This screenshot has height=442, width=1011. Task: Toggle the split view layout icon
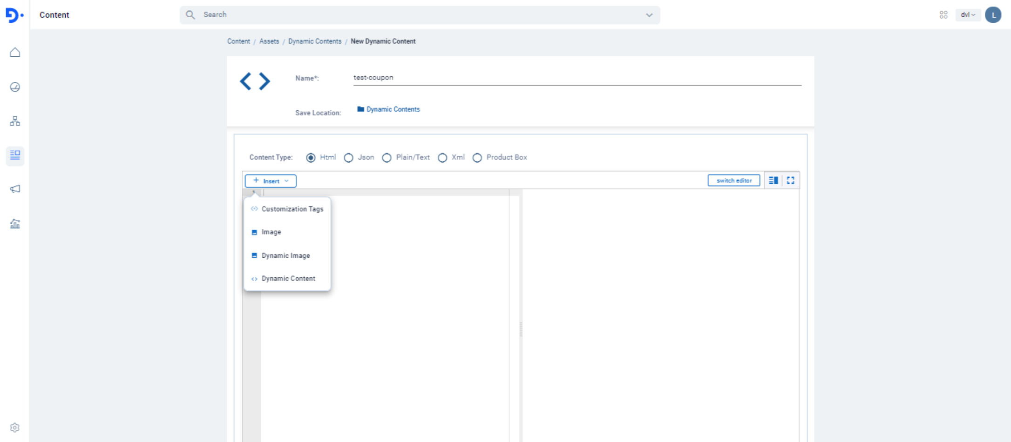pyautogui.click(x=773, y=181)
